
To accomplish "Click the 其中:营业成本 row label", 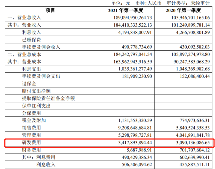I will click(24, 62).
